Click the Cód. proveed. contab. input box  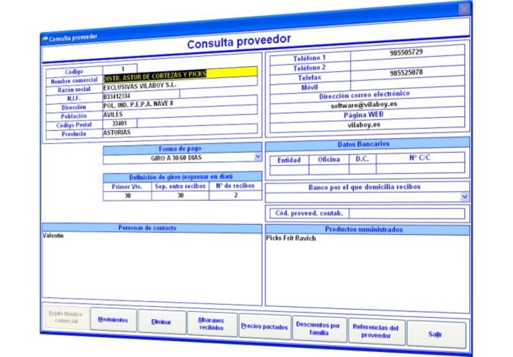(407, 213)
